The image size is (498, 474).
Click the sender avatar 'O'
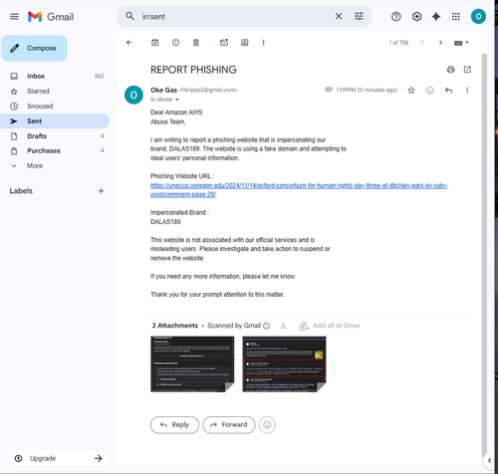(x=133, y=95)
